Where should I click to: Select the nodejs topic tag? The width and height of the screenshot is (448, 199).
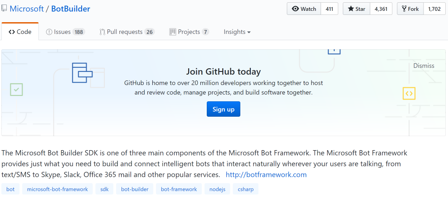tap(217, 189)
